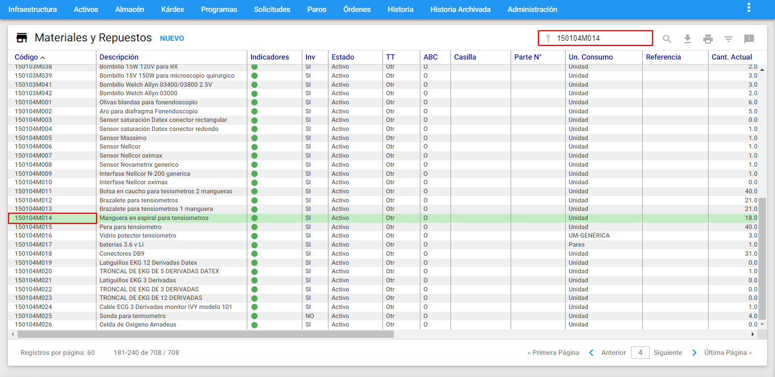Open the Órdenes menu

click(x=357, y=10)
